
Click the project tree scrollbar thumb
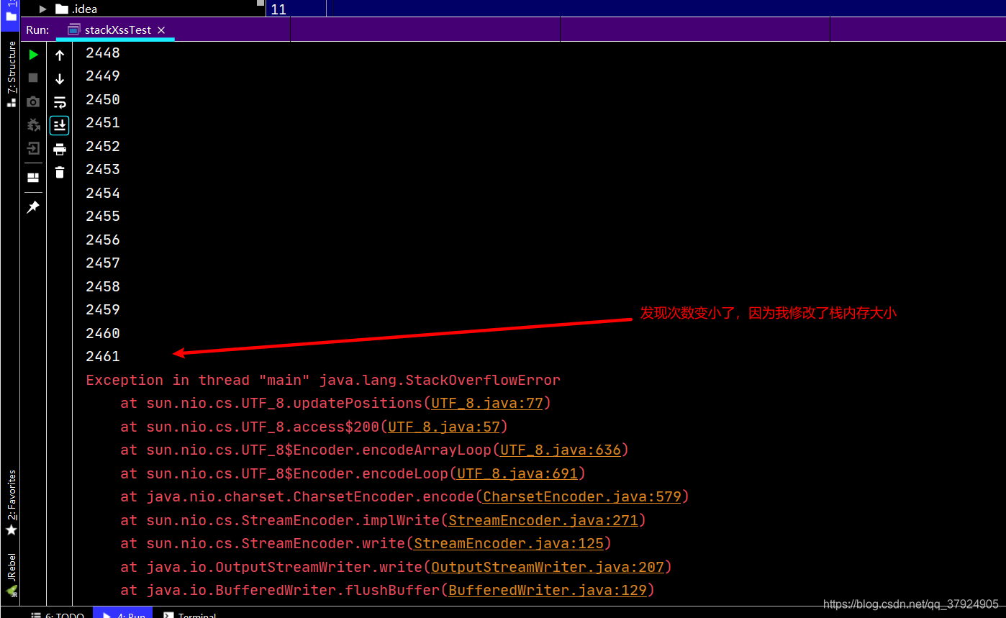point(260,4)
